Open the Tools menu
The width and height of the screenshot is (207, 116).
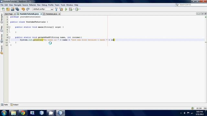63,5
